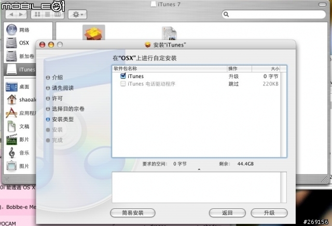
Task: Click the splitter handle above description box
Action: [199, 170]
